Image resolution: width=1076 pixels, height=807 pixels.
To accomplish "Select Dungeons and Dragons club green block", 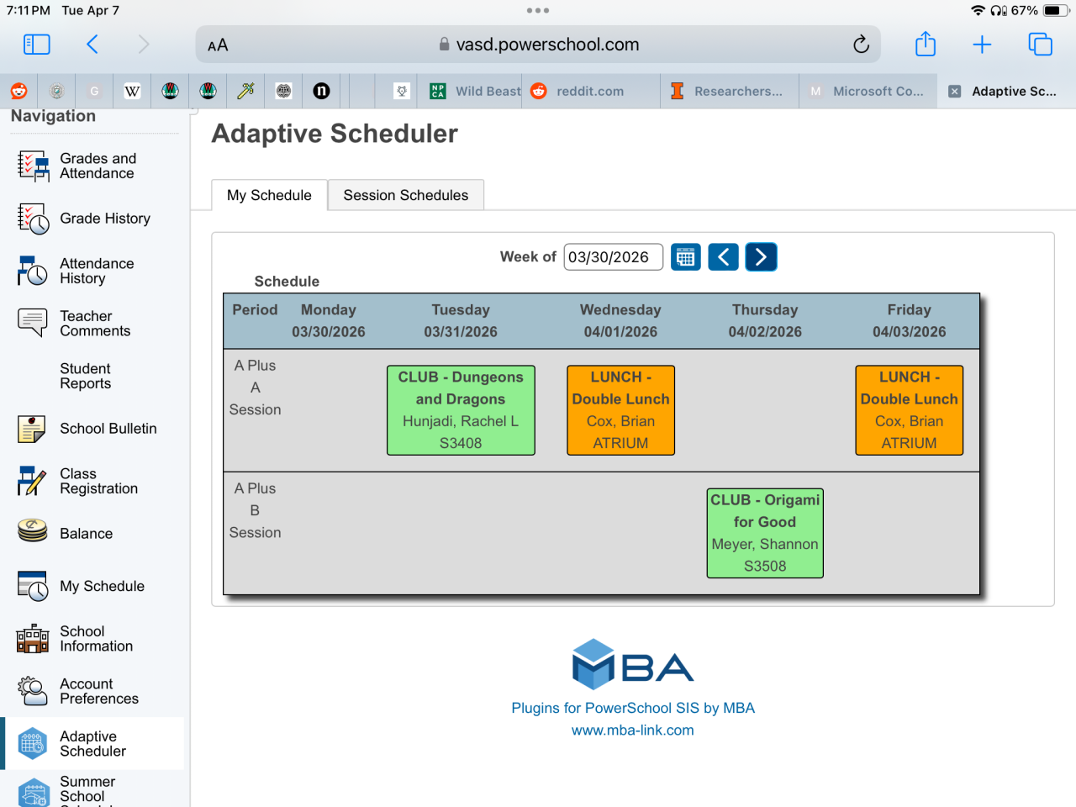I will [x=461, y=410].
